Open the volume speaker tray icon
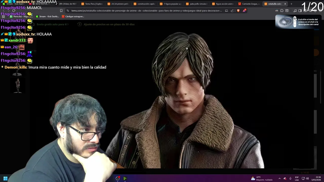 [x=308, y=178]
